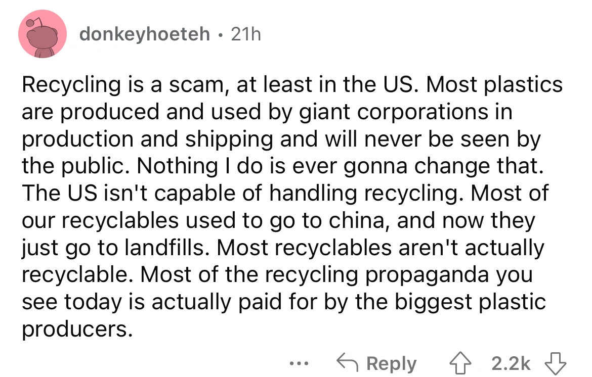Image resolution: width=592 pixels, height=377 pixels.
Task: Click donkeyhoeteh's profile picture
Action: [x=43, y=34]
